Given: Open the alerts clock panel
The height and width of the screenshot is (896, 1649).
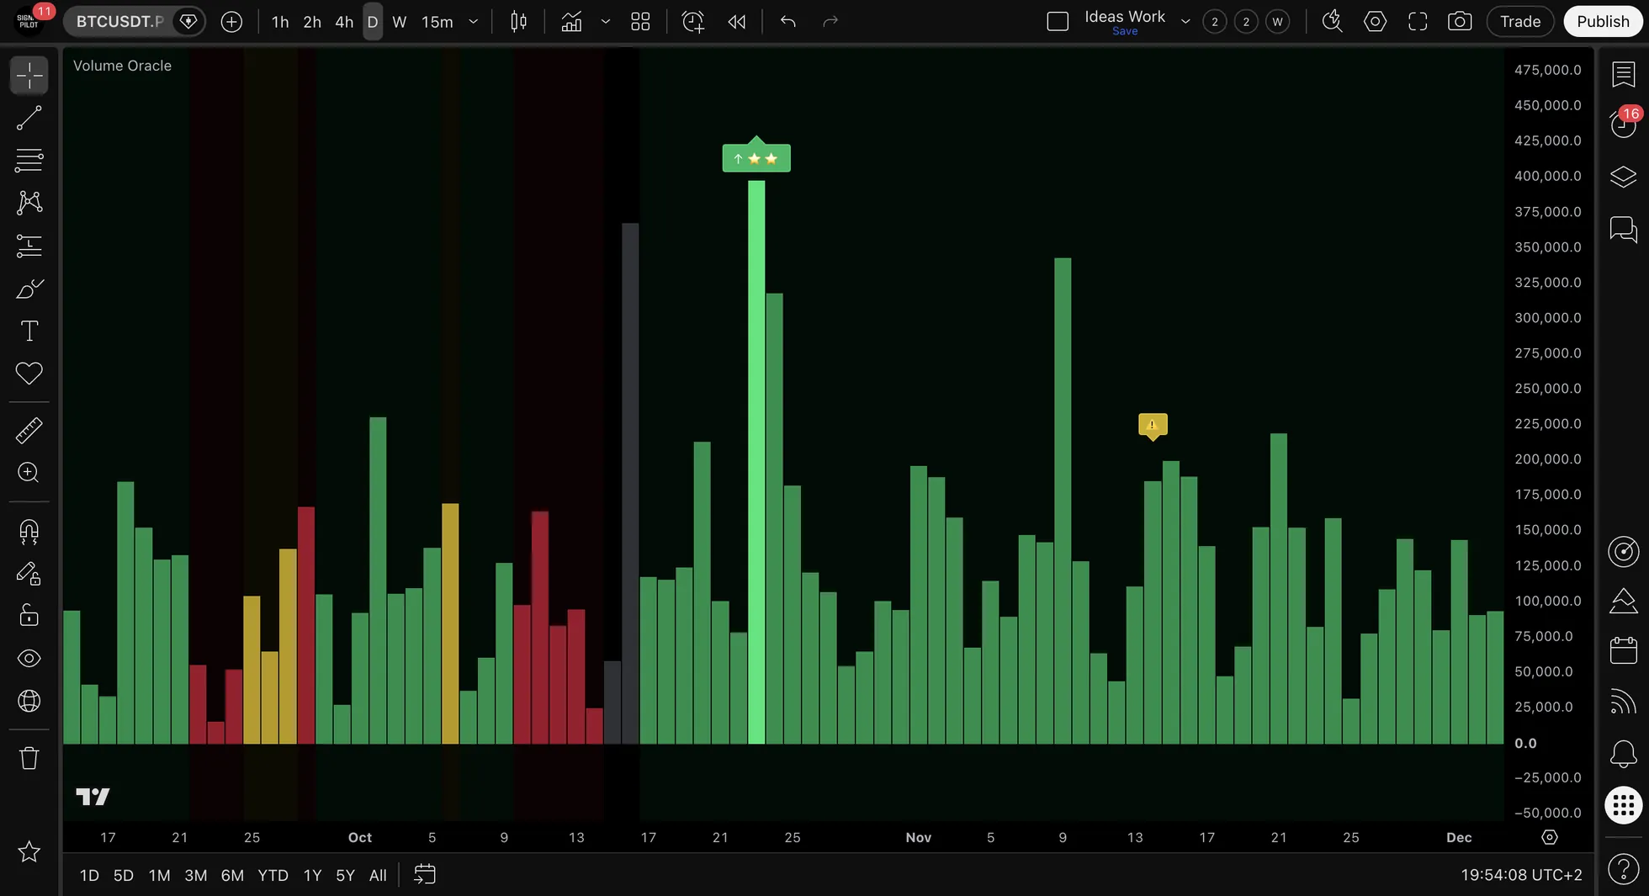Looking at the screenshot, I should pos(1623,125).
